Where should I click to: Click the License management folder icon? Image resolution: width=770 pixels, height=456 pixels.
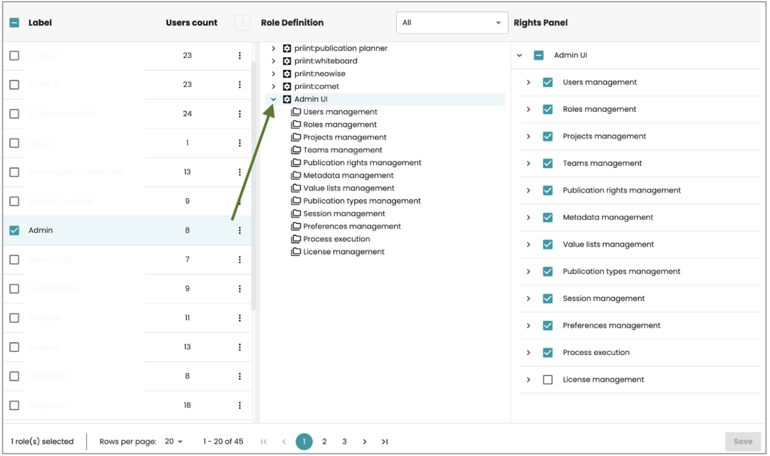click(x=296, y=252)
